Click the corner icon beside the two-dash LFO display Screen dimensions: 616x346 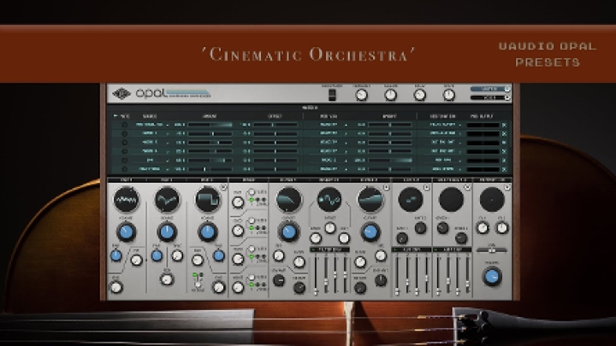pos(427,187)
